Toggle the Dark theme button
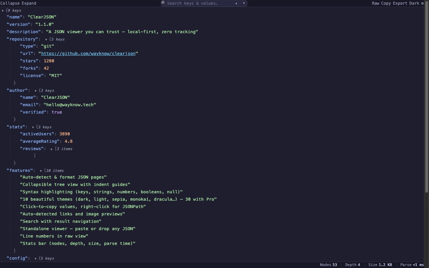429x268 pixels. click(414, 3)
